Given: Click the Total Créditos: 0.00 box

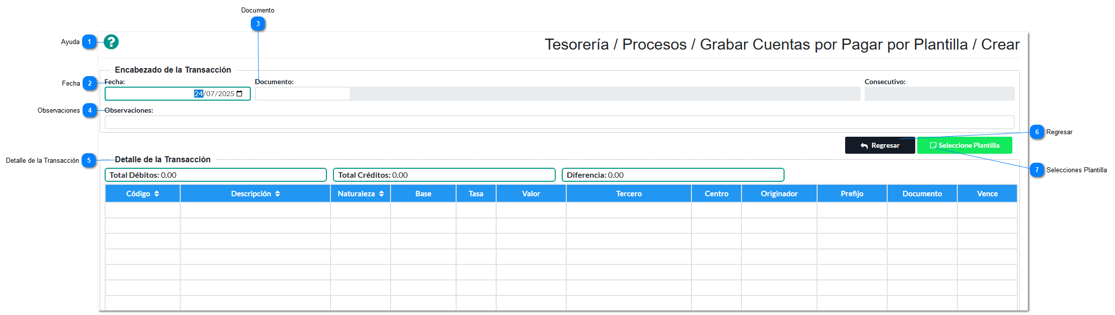Looking at the screenshot, I should 444,175.
